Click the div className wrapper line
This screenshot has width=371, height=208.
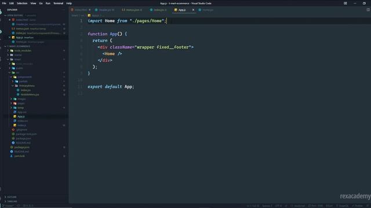point(146,47)
